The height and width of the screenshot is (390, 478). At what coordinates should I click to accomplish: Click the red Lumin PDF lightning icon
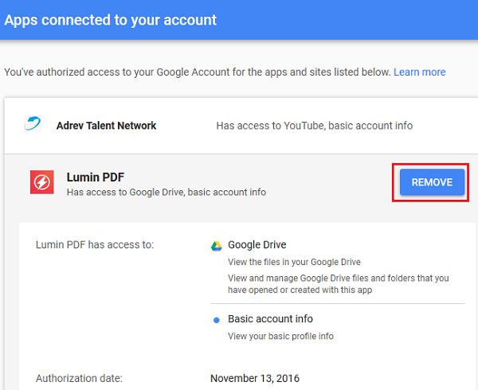point(42,182)
